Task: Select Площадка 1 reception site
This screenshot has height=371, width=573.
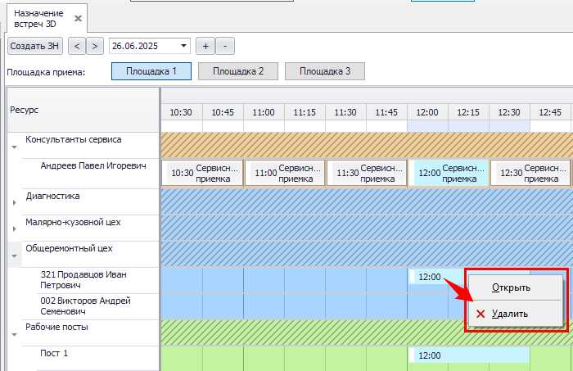Action: [x=151, y=71]
